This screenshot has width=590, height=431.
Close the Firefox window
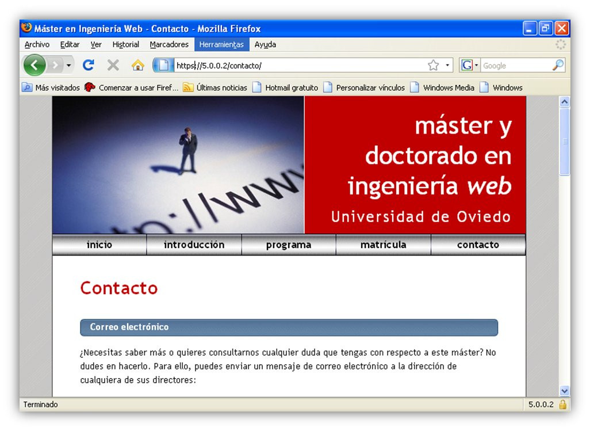coord(561,29)
